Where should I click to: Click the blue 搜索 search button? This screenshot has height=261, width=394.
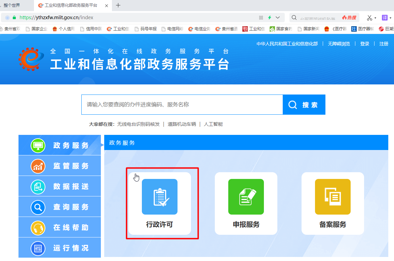[304, 105]
